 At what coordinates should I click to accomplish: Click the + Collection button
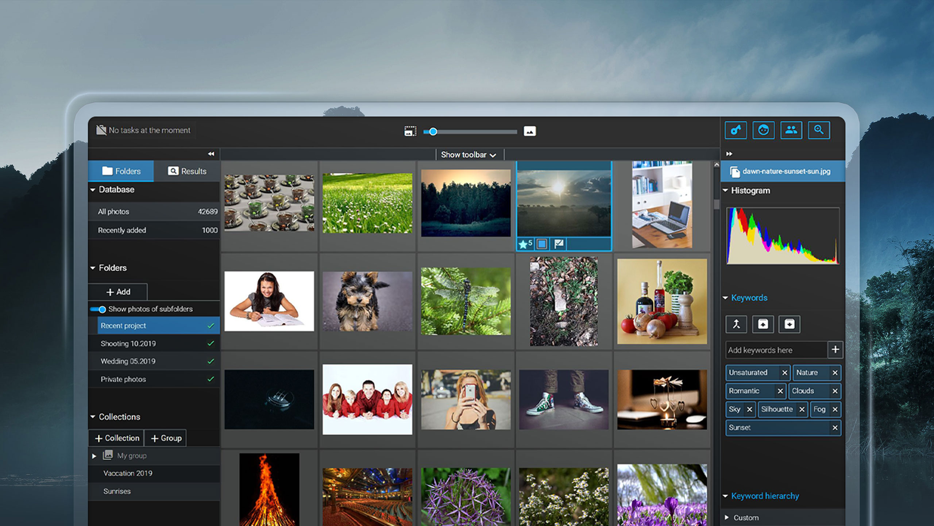(117, 438)
